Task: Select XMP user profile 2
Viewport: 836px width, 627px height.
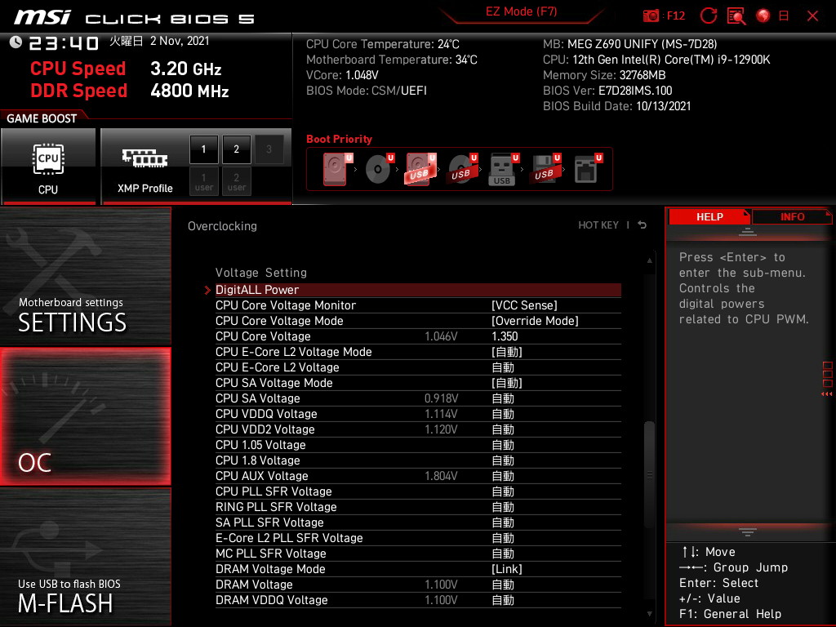Action: (x=236, y=181)
